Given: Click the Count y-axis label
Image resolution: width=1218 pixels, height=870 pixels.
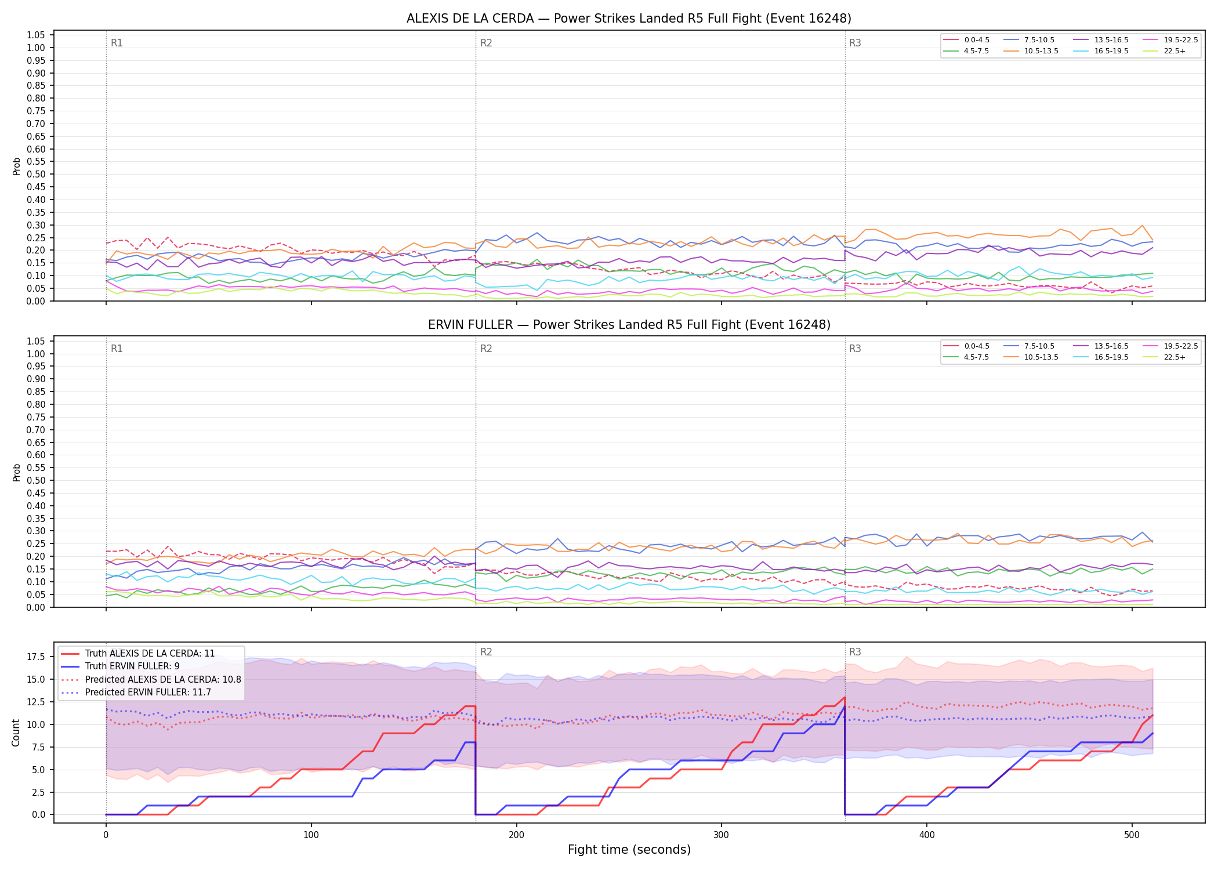Looking at the screenshot, I should click(16, 733).
